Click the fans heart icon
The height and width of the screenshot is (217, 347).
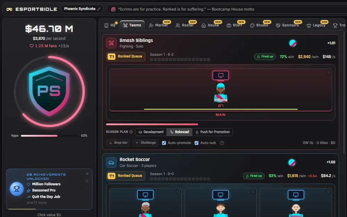coord(32,46)
